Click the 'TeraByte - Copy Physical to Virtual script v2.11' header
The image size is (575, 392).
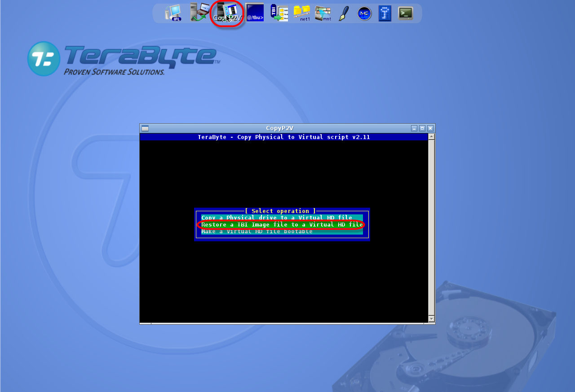[284, 137]
